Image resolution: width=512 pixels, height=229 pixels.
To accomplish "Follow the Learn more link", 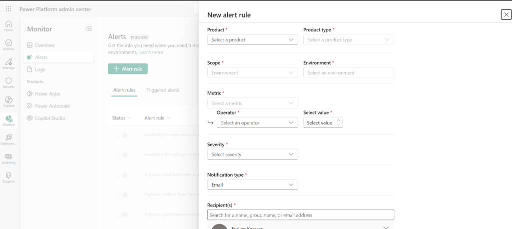I will 151,52.
